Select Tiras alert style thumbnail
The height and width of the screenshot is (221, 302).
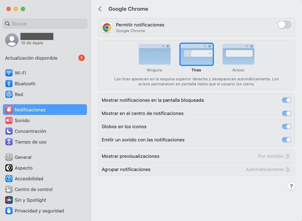pos(196,54)
